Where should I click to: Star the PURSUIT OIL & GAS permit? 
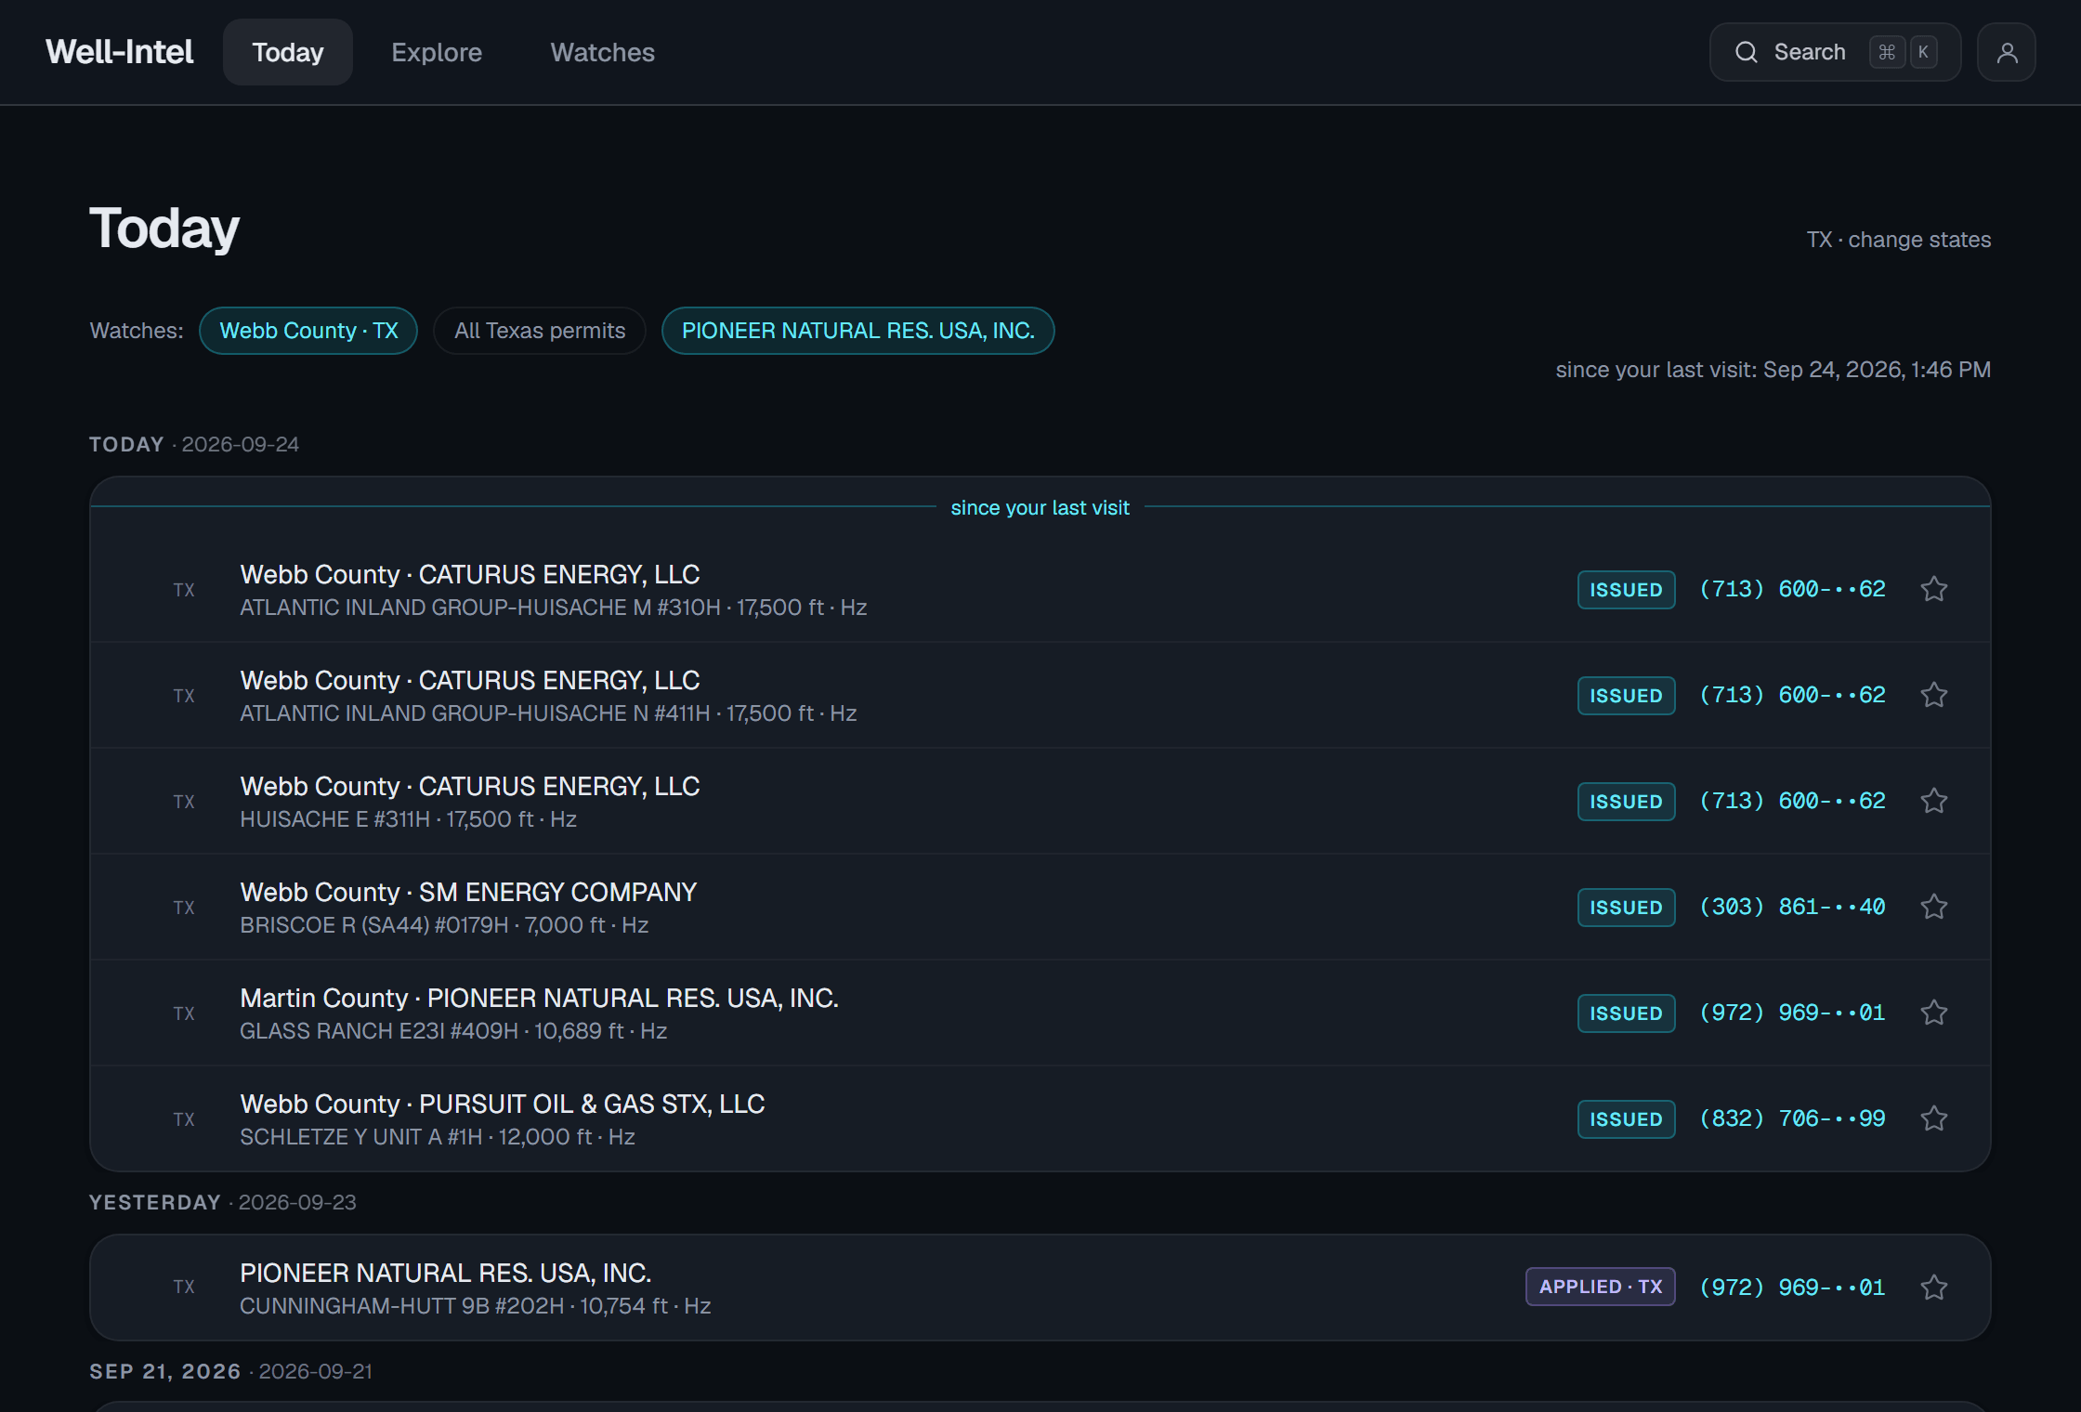(1933, 1118)
